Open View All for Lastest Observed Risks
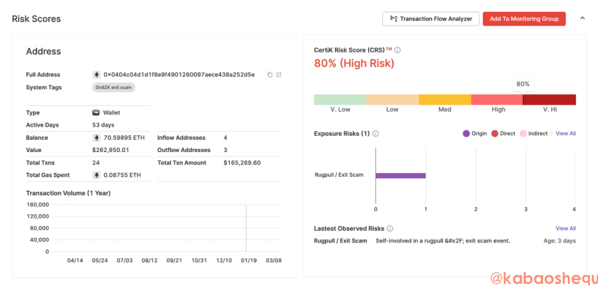The image size is (598, 286). 565,229
